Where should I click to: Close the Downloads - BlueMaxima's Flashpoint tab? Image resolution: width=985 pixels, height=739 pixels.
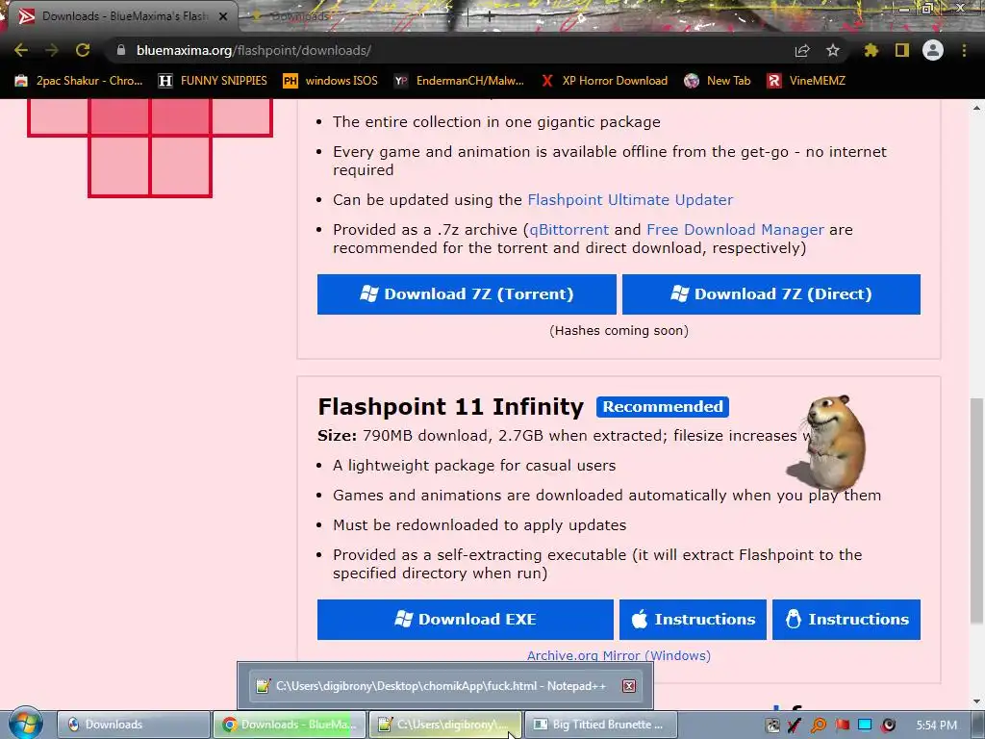point(223,16)
